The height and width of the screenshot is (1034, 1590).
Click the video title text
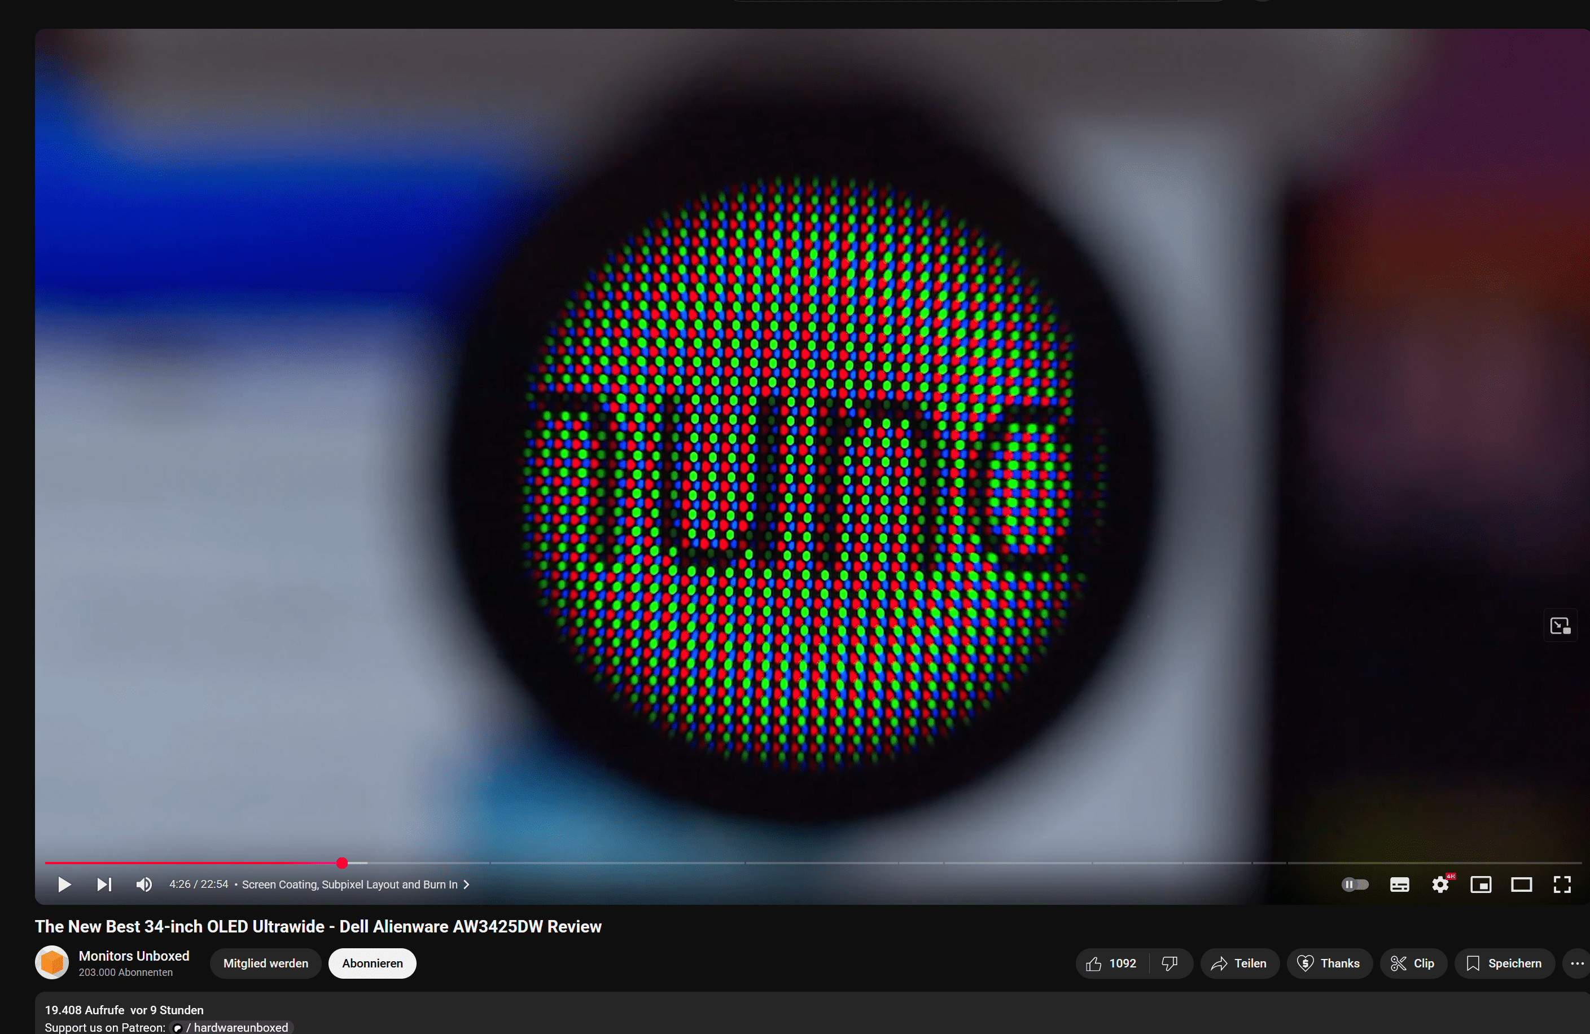coord(318,926)
